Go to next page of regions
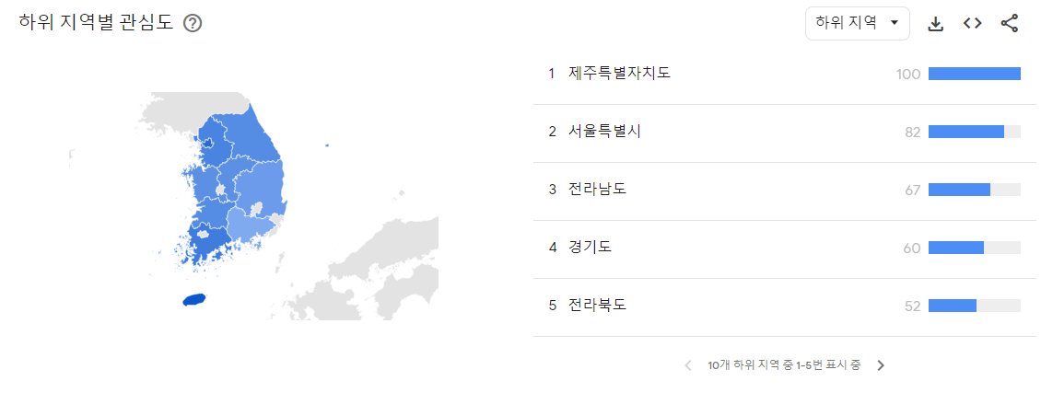 coord(881,365)
